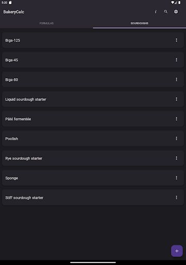
Task: Open the info icon in top bar
Action: point(156,12)
